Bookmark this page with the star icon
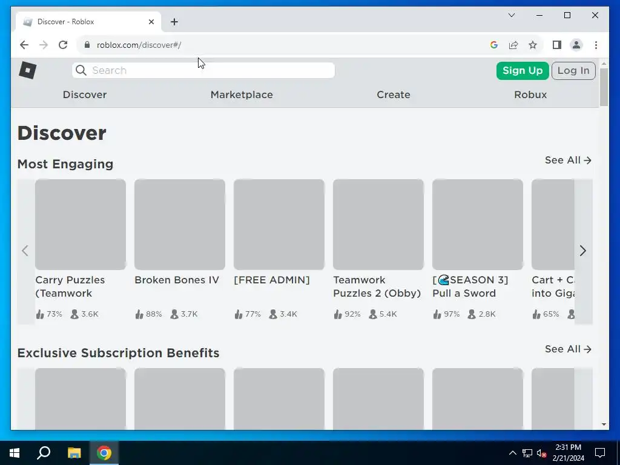This screenshot has width=620, height=465. tap(533, 45)
